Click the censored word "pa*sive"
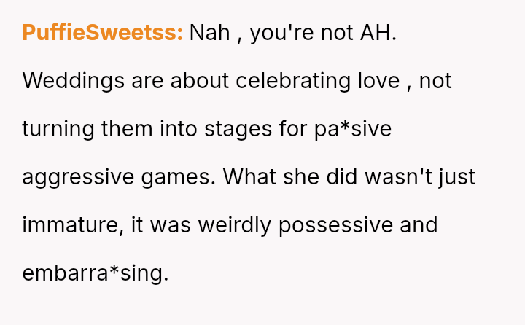This screenshot has height=325, width=525. [354, 129]
